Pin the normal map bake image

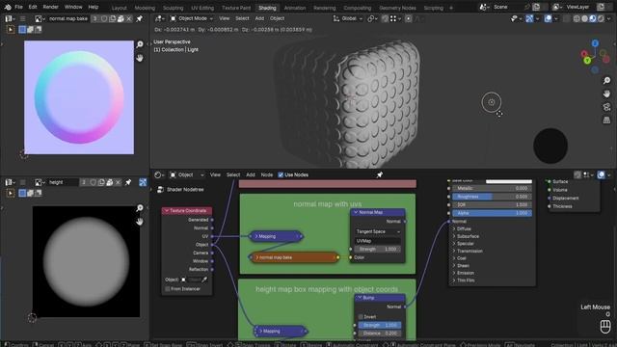click(x=139, y=19)
